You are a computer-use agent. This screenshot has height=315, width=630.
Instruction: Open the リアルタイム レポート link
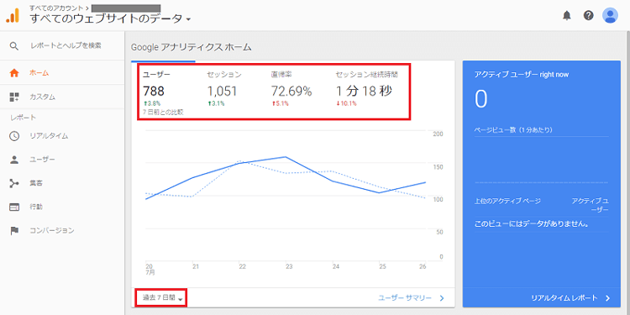pyautogui.click(x=564, y=298)
